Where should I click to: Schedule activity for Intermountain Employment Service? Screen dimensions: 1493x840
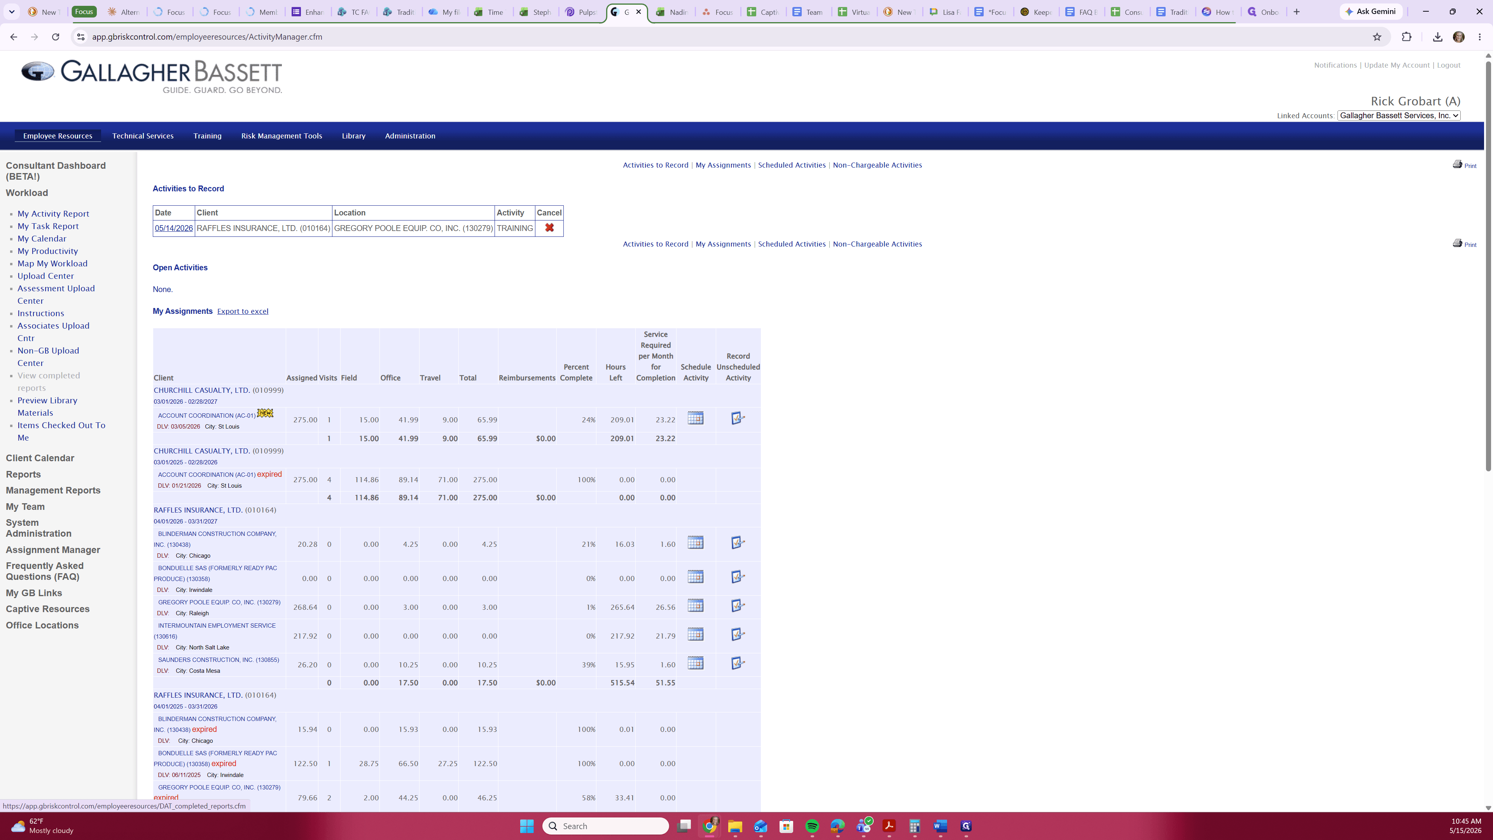point(696,634)
